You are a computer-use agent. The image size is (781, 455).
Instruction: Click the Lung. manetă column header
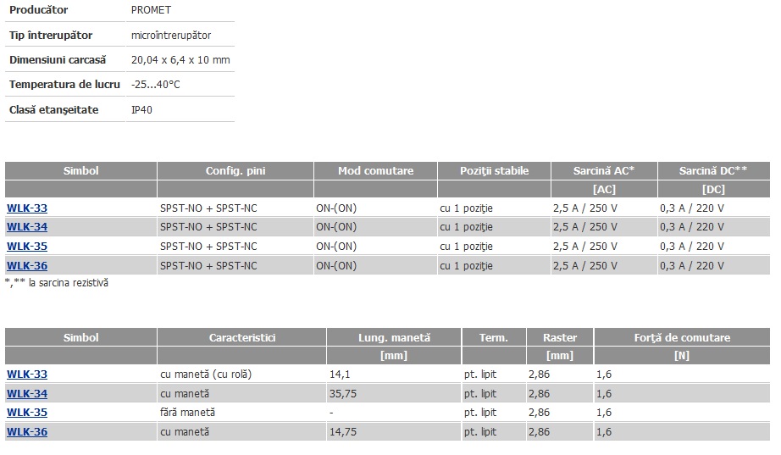tap(394, 338)
